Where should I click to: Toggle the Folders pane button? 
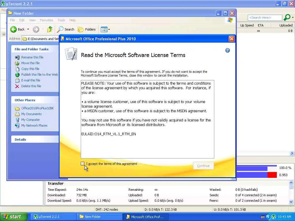click(x=87, y=29)
